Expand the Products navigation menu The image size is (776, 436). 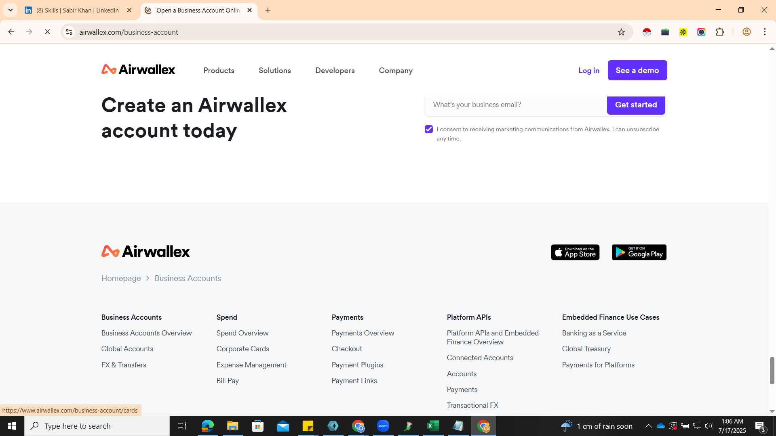coord(219,70)
